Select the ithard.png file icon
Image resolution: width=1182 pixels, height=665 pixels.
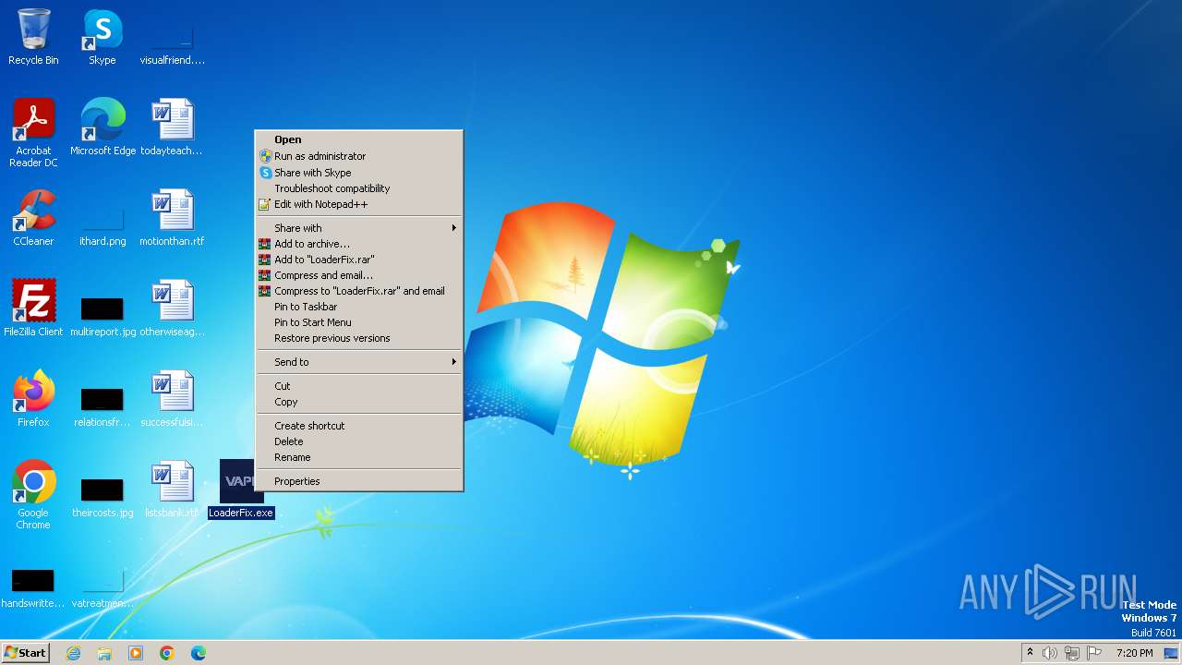click(103, 226)
